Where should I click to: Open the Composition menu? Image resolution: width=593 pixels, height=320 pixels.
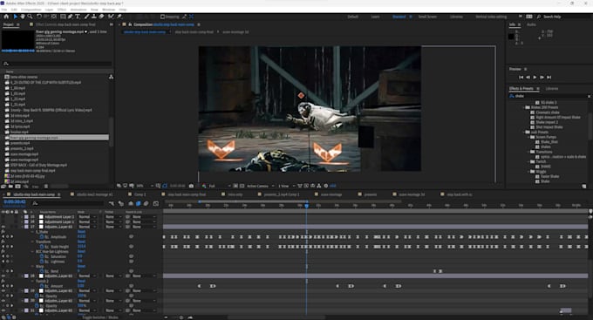(x=31, y=10)
